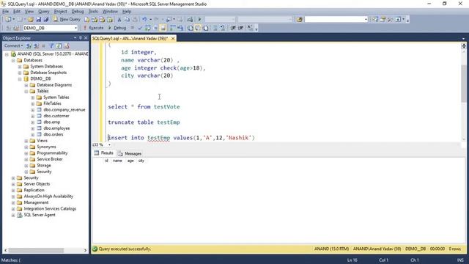Close the Object Explorer panel
This screenshot has width=469, height=264.
(86, 38)
